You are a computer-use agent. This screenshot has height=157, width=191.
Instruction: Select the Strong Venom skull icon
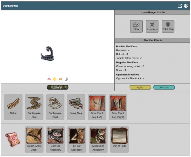tap(152, 26)
